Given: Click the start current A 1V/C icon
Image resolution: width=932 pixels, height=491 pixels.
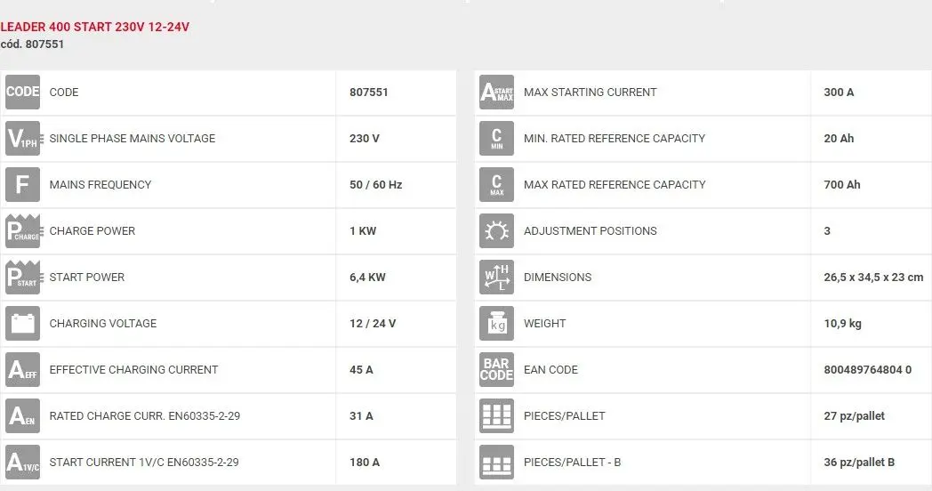Looking at the screenshot, I should [x=22, y=463].
